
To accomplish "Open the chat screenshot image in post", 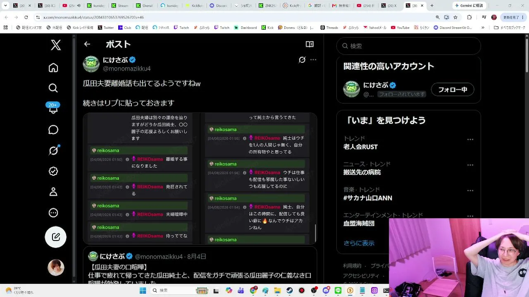I will pos(200,178).
